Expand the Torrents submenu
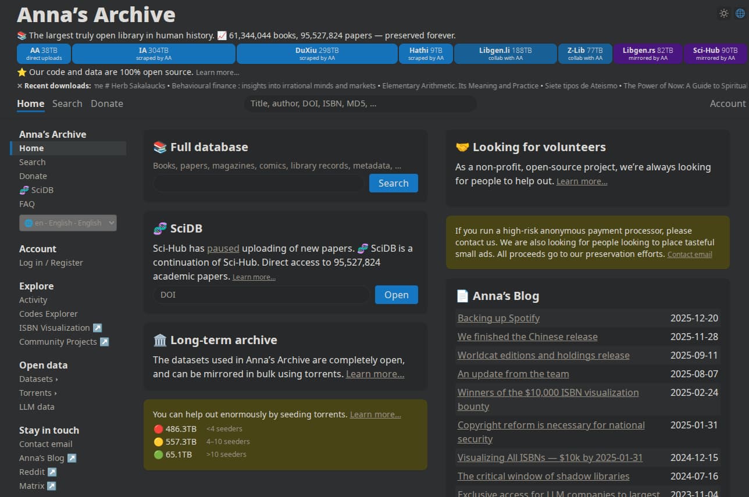Viewport: 749px width, 497px height. tap(38, 393)
